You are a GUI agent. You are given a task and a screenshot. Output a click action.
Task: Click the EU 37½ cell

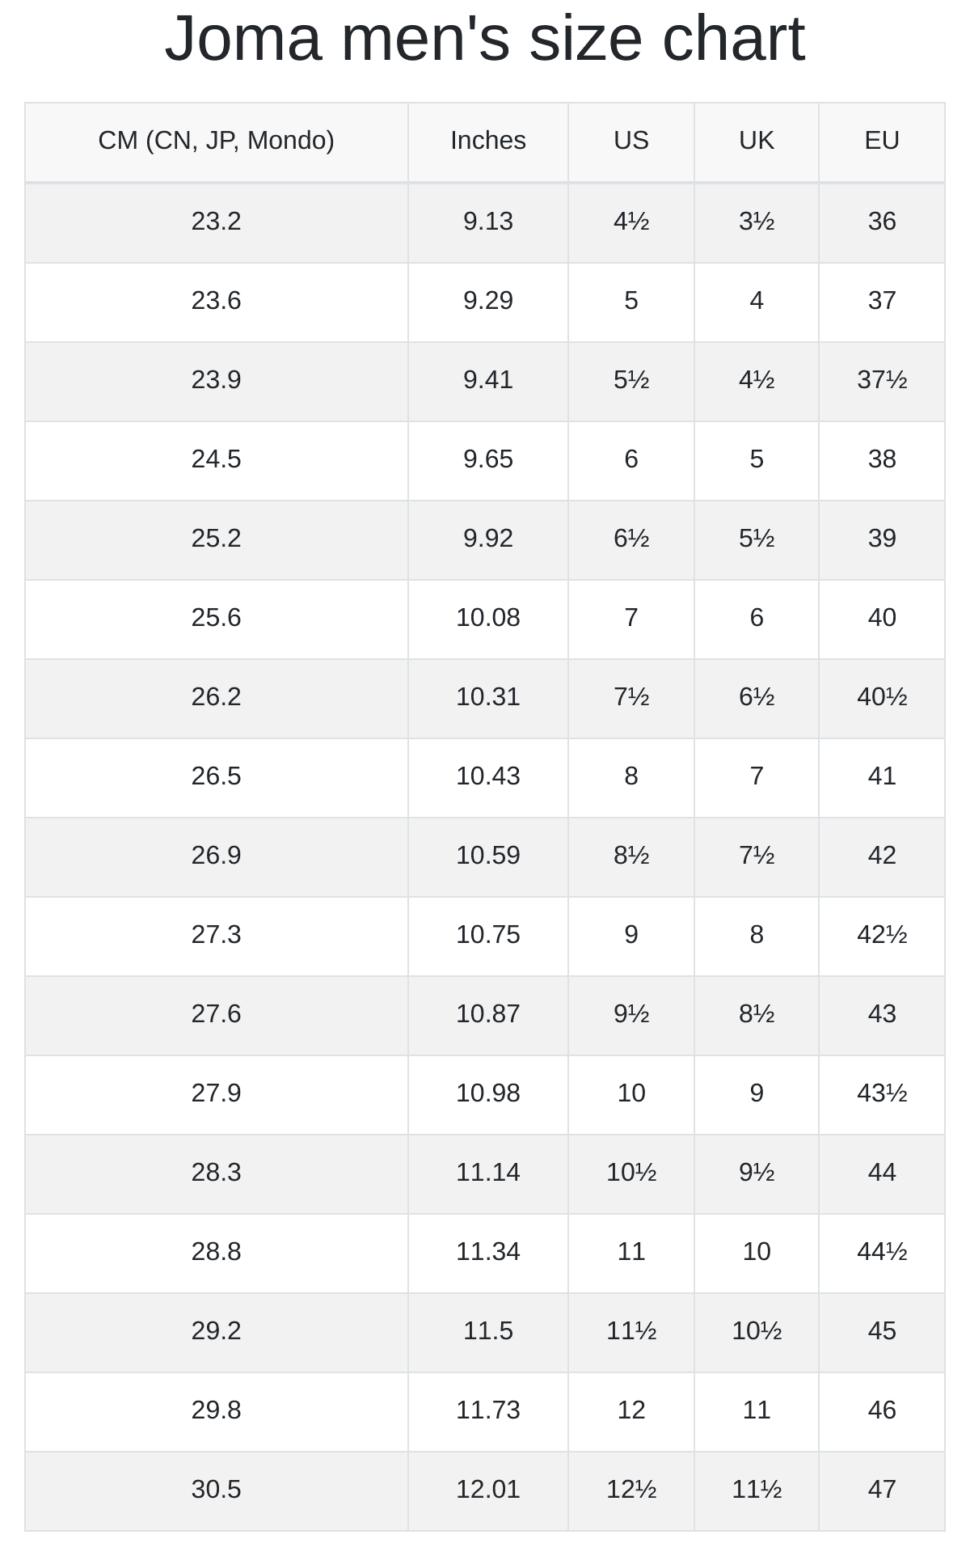tap(881, 380)
